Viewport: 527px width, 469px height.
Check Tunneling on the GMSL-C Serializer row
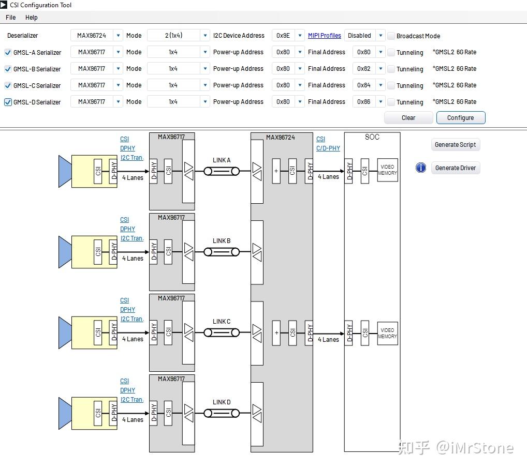390,85
